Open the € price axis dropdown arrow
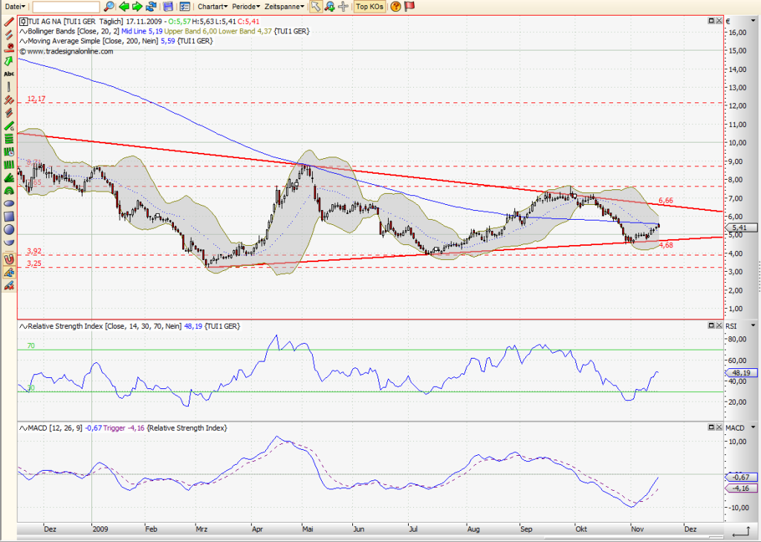761x542 pixels. (x=754, y=21)
